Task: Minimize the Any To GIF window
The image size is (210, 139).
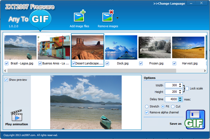Action: pyautogui.click(x=191, y=3)
